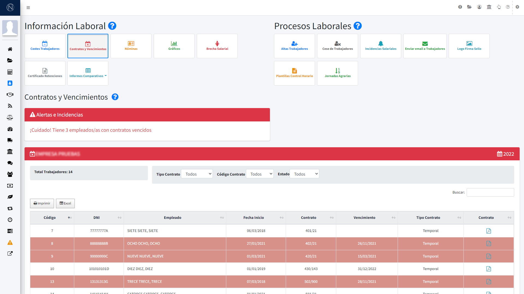524x294 pixels.
Task: Click the hamburger menu toggle icon
Action: coord(28,8)
